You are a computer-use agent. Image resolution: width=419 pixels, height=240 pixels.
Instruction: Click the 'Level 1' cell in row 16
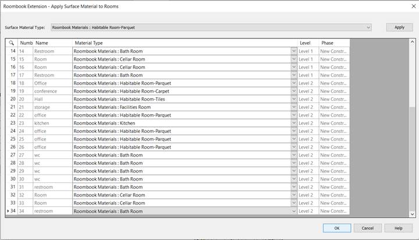coord(308,67)
